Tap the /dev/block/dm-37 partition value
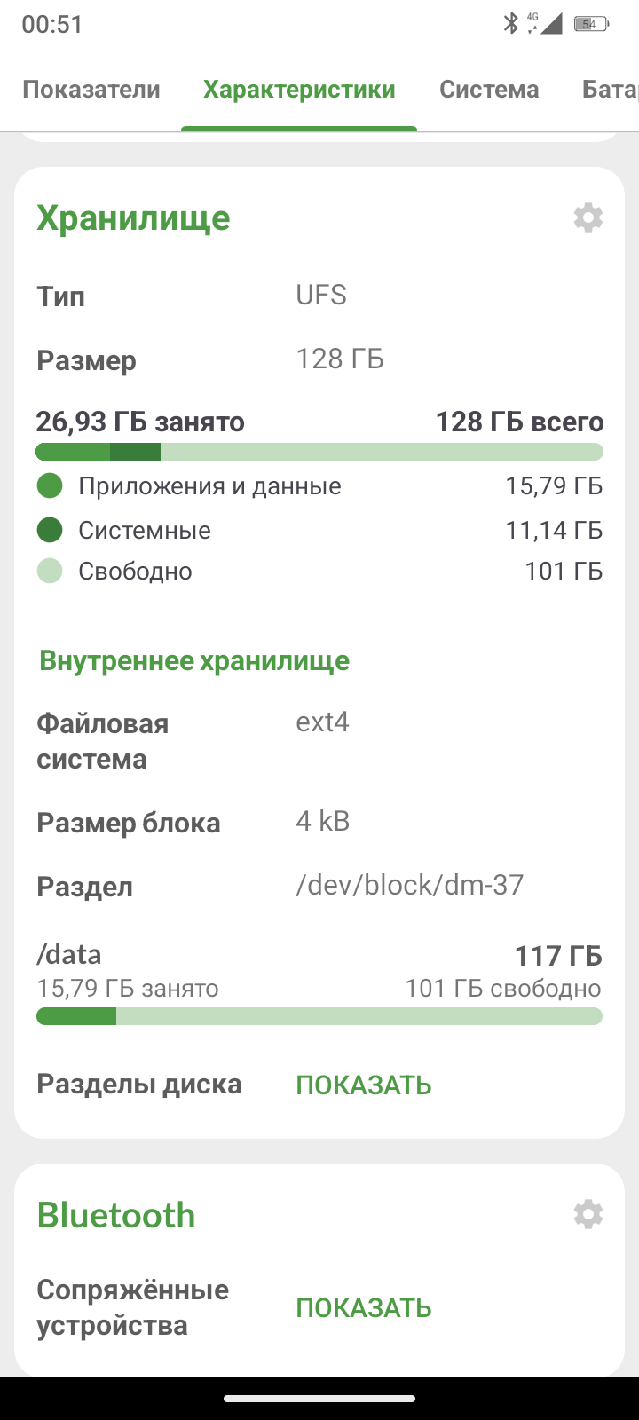The width and height of the screenshot is (639, 1420). point(410,885)
